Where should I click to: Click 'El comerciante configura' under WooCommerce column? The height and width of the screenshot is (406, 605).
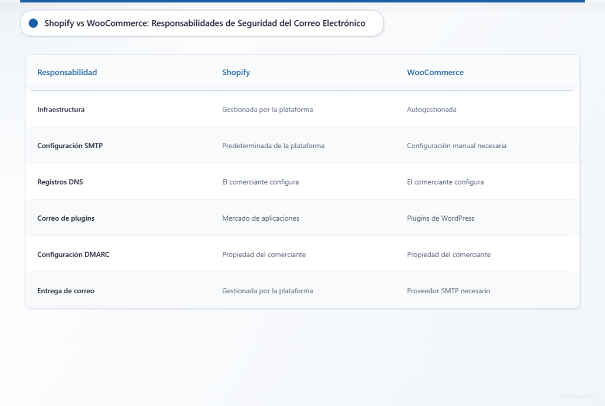(x=445, y=182)
